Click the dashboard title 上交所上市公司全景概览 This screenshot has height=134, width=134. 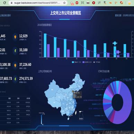pyautogui.click(x=65, y=13)
